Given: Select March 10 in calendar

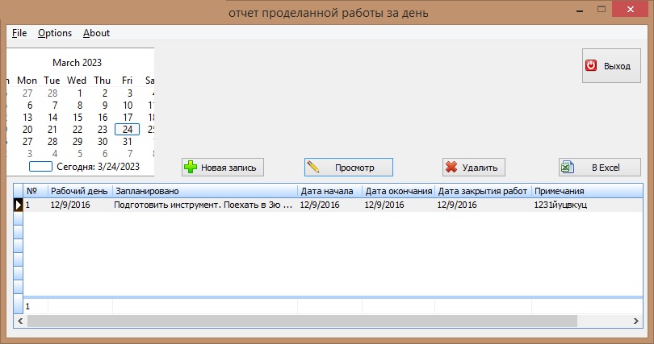Looking at the screenshot, I should pyautogui.click(x=128, y=106).
